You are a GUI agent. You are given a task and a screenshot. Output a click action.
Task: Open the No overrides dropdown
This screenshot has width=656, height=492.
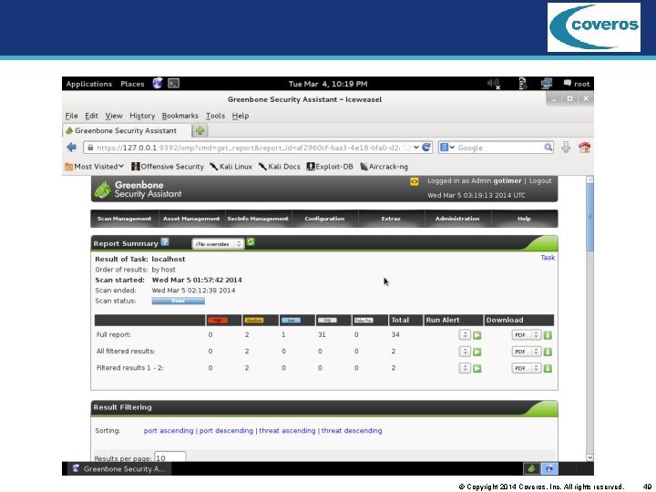pos(218,243)
